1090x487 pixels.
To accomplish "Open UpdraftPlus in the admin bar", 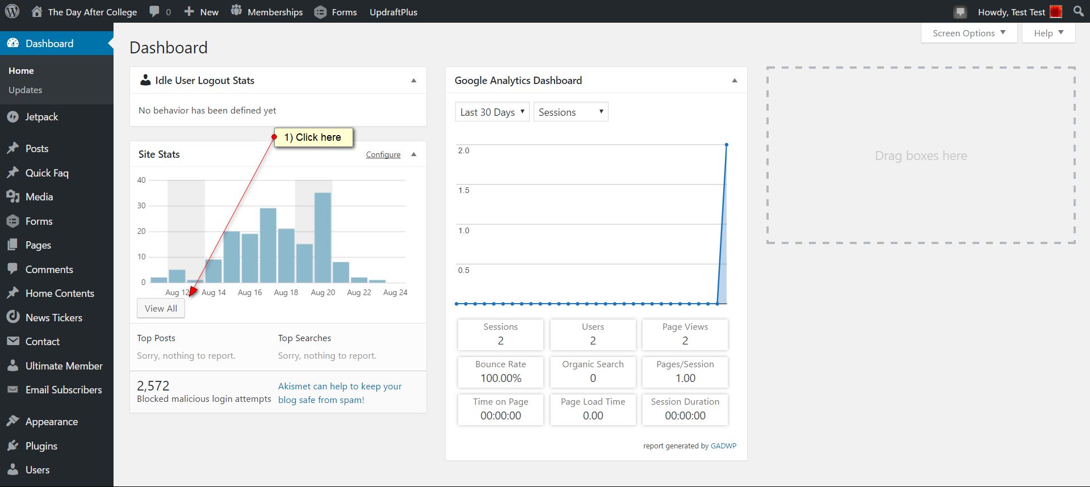I will (393, 12).
